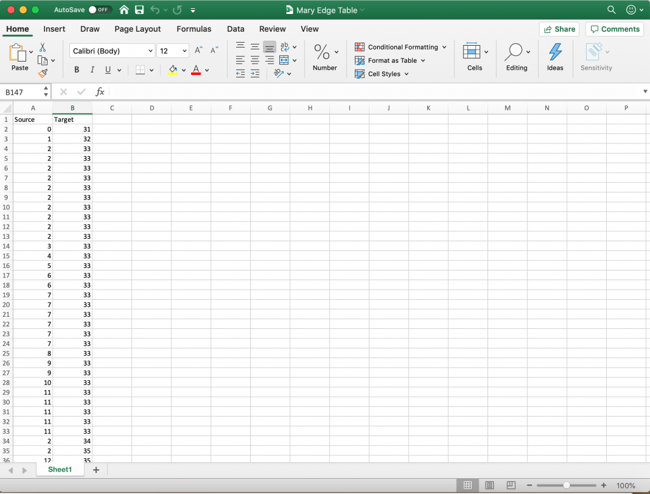Image resolution: width=650 pixels, height=494 pixels.
Task: Click the Cut scissors icon
Action: (x=43, y=48)
